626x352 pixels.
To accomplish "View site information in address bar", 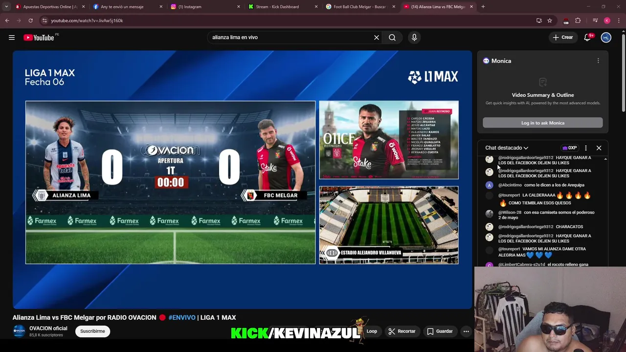I will coord(45,21).
